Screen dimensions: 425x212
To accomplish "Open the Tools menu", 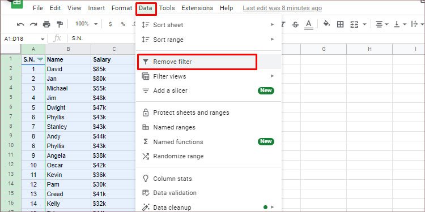I will tap(167, 8).
